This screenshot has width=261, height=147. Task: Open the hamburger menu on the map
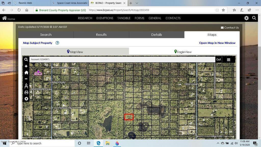point(228,60)
